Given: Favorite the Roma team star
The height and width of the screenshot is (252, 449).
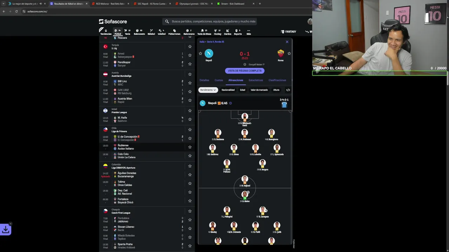Looking at the screenshot, I should click(x=289, y=54).
